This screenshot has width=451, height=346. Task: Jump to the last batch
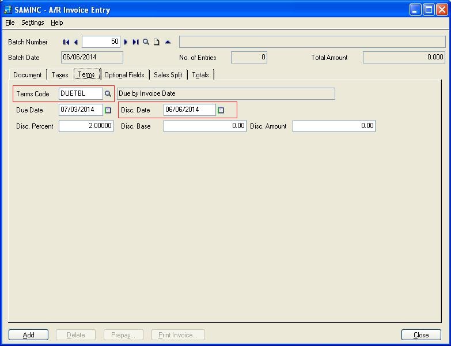pyautogui.click(x=135, y=42)
